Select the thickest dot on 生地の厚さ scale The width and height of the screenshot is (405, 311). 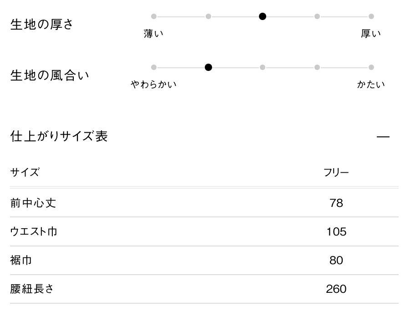pos(371,16)
